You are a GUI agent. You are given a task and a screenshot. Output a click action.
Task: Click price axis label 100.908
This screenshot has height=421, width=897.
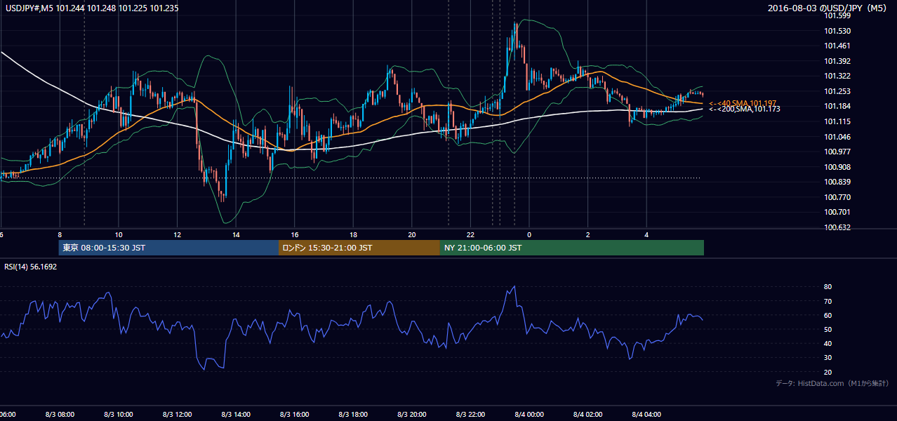tap(837, 167)
